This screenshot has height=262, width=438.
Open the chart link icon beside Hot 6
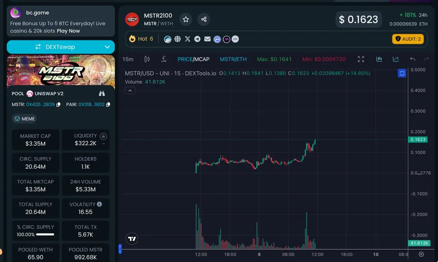pos(168,39)
